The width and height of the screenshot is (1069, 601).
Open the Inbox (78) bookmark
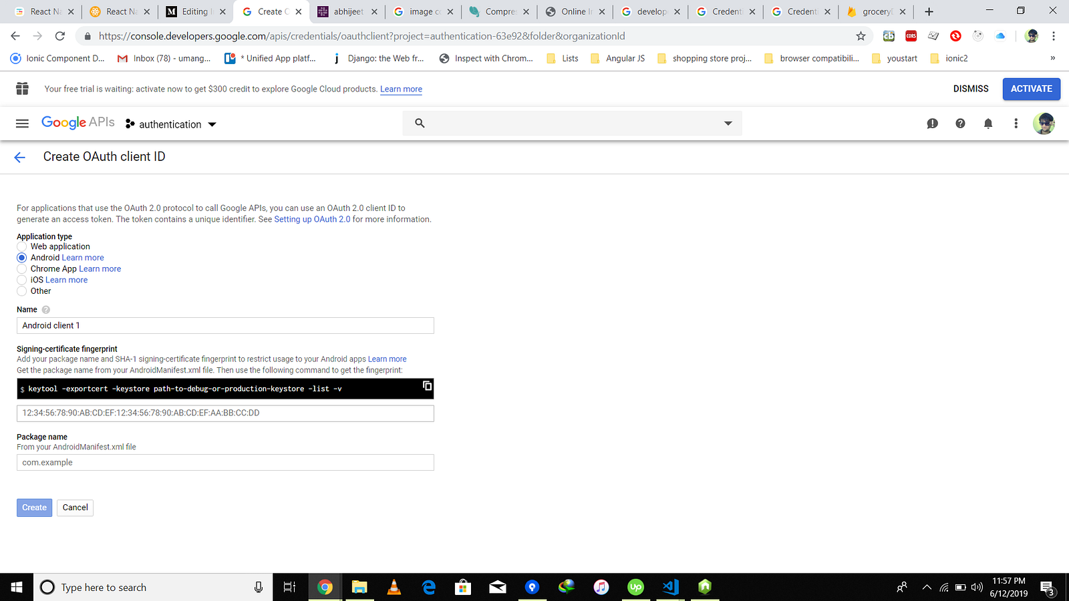164,58
